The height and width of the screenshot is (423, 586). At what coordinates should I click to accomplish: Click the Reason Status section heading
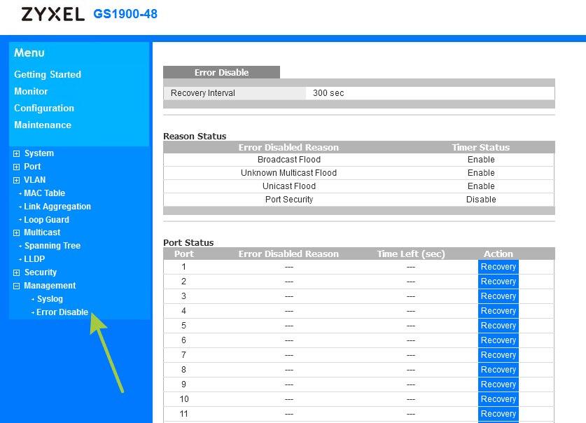click(x=195, y=136)
